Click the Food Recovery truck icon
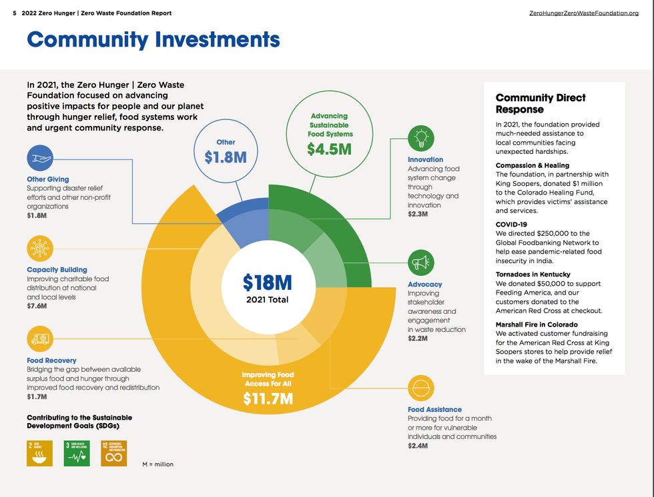654x497 pixels. [39, 338]
